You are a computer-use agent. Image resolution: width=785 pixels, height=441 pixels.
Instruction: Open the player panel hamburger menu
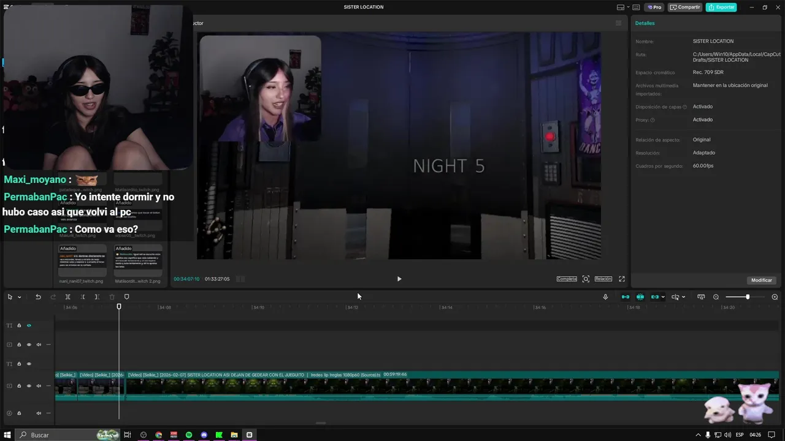point(618,23)
